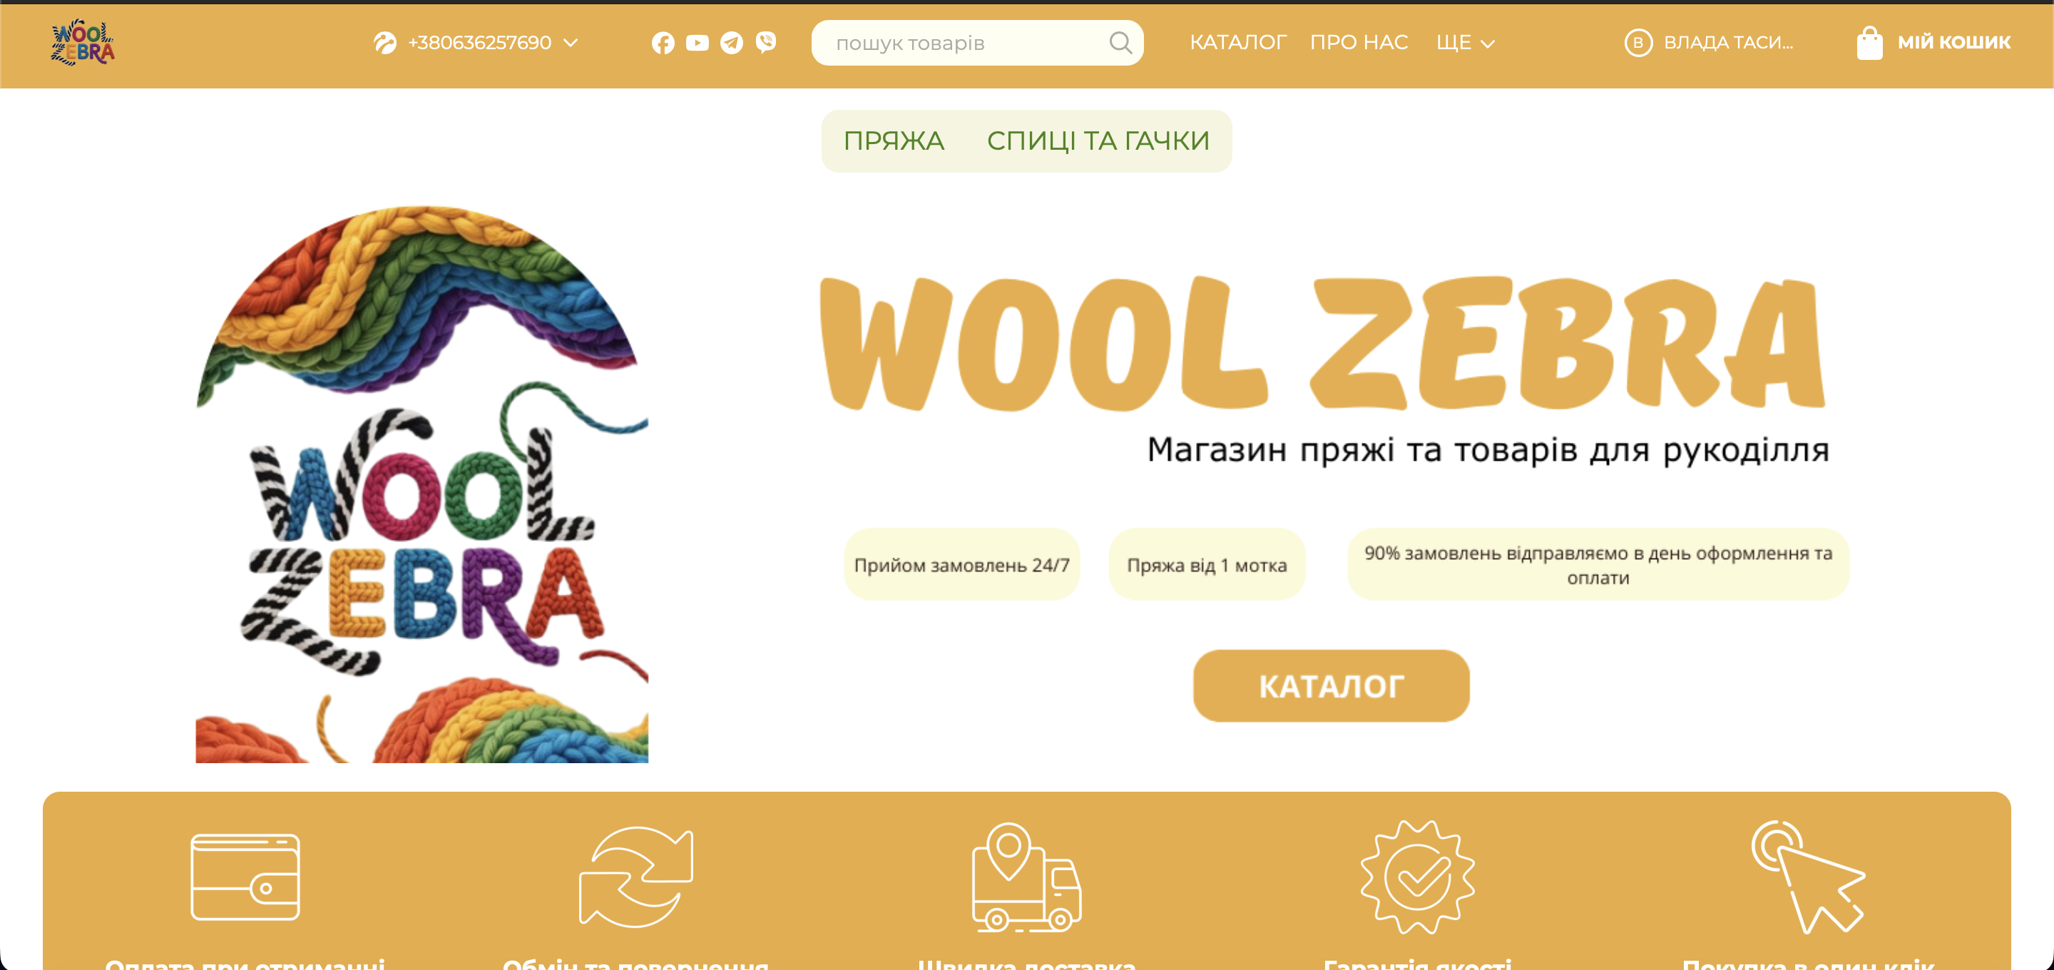Open the Telegram icon in header

click(x=731, y=42)
